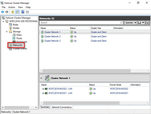151x114 pixels.
Task: Click the Forward arrow toolbar icon
Action: point(7,12)
